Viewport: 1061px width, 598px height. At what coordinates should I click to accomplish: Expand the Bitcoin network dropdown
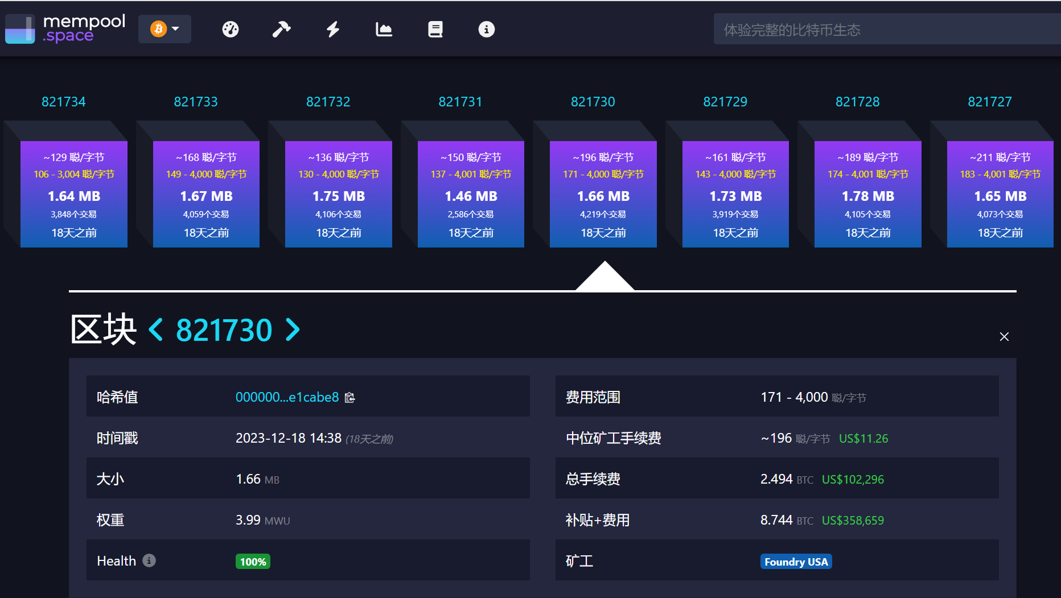click(165, 28)
